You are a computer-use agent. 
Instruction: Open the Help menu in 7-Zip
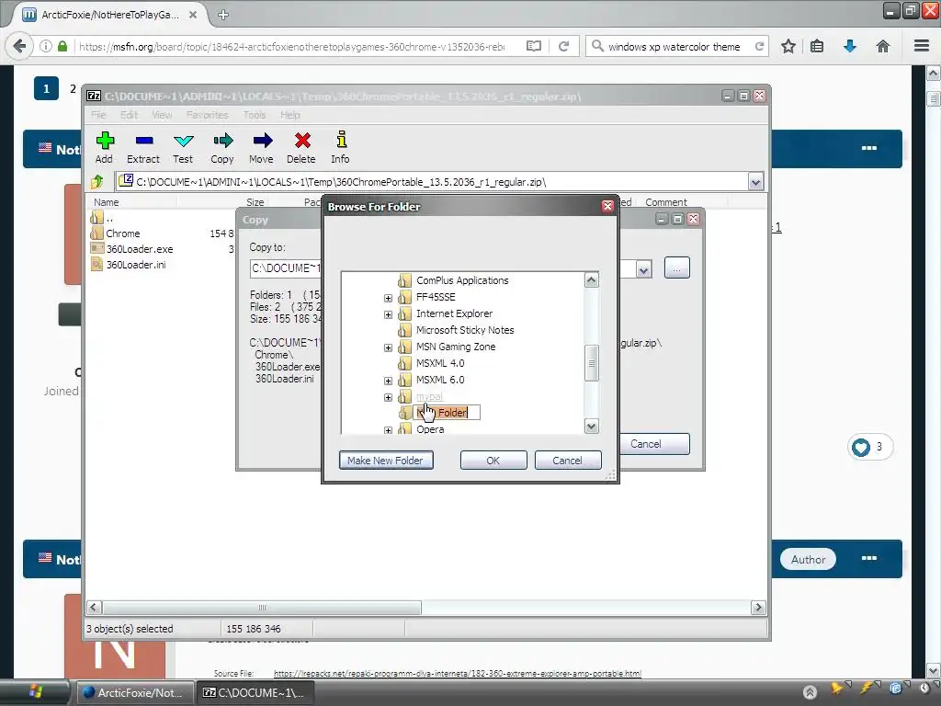[x=289, y=115]
